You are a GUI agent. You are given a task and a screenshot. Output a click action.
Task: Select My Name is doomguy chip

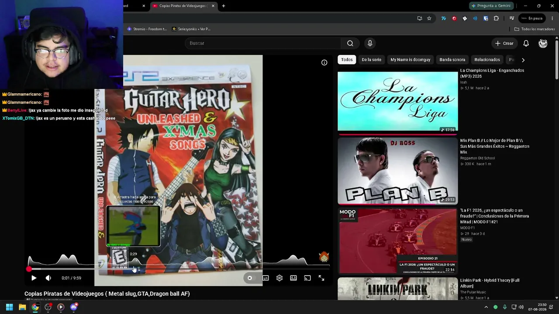[x=411, y=60]
